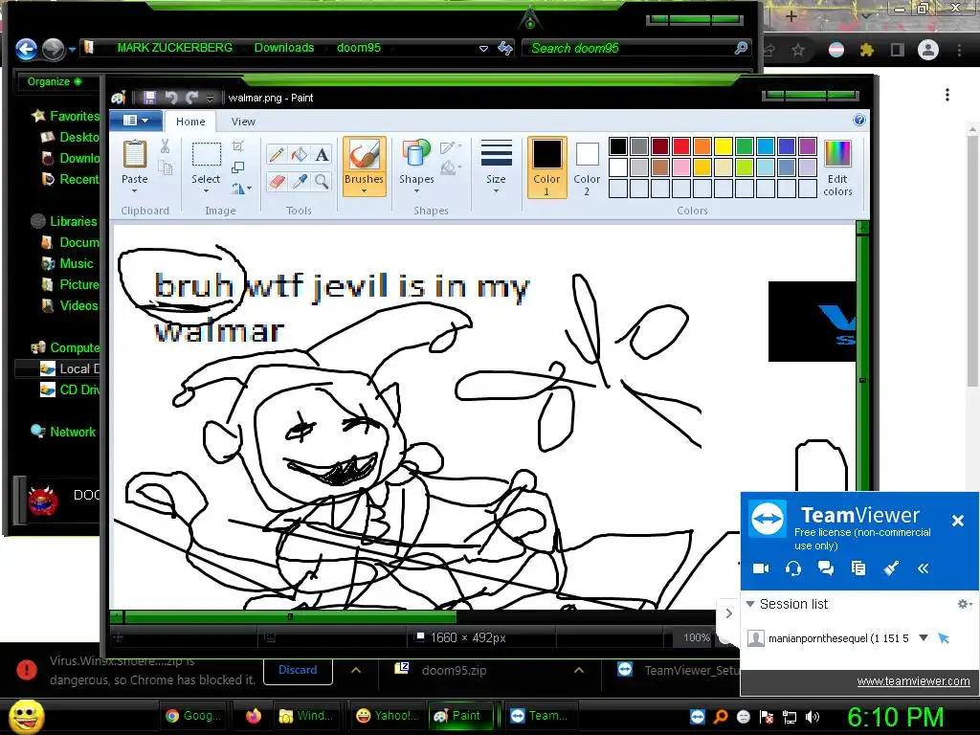Open www.teamviewer.com link

tap(913, 681)
